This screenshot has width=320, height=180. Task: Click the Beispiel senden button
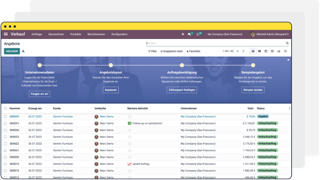(253, 90)
